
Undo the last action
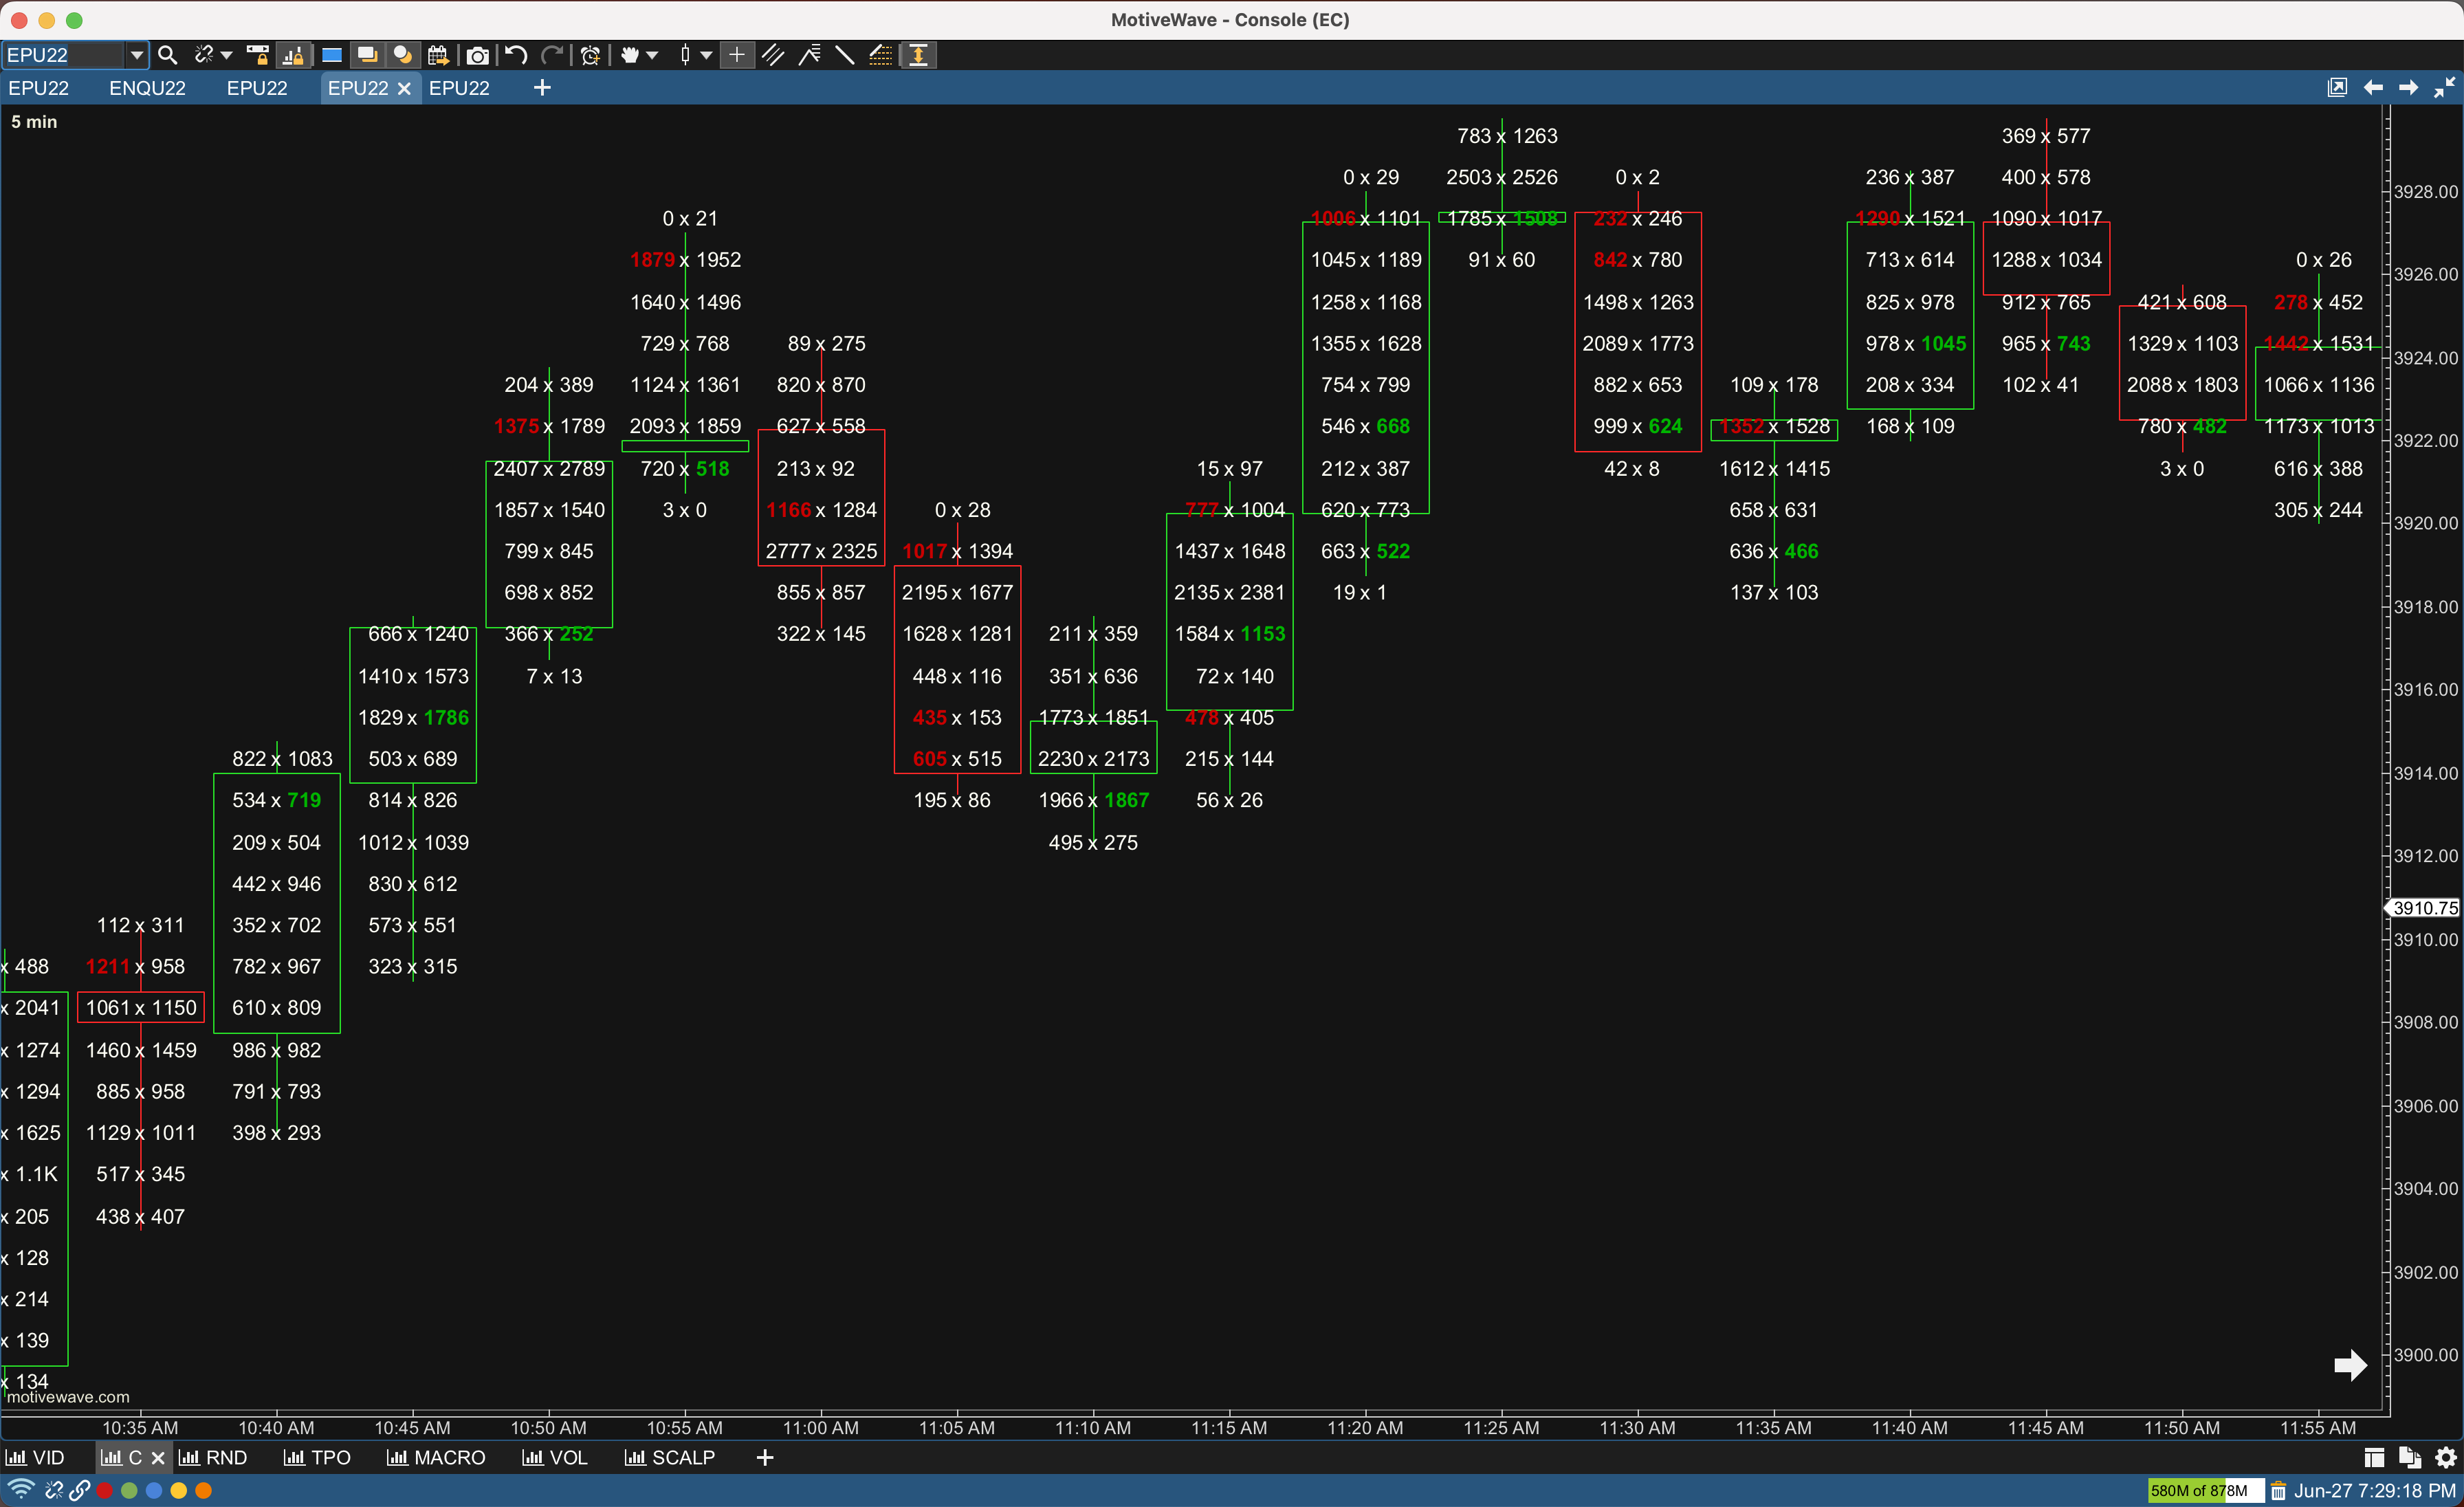(515, 55)
